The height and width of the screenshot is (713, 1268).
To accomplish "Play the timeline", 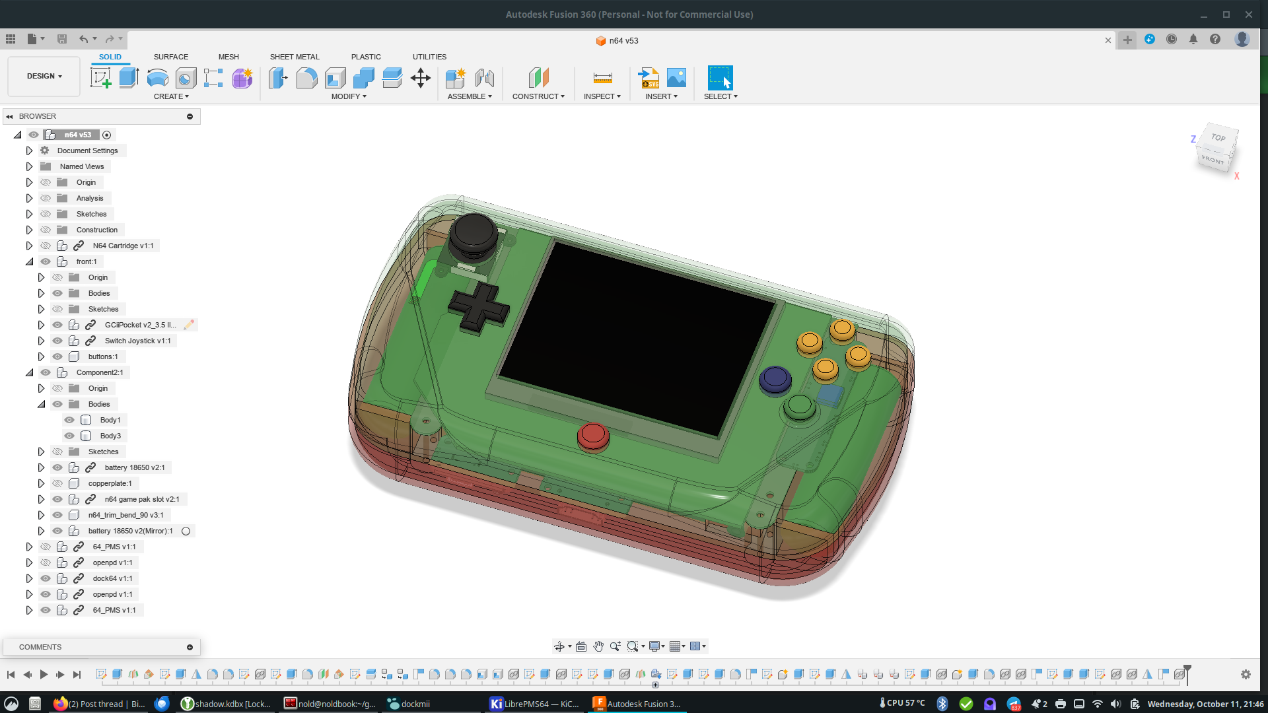I will coord(44,675).
